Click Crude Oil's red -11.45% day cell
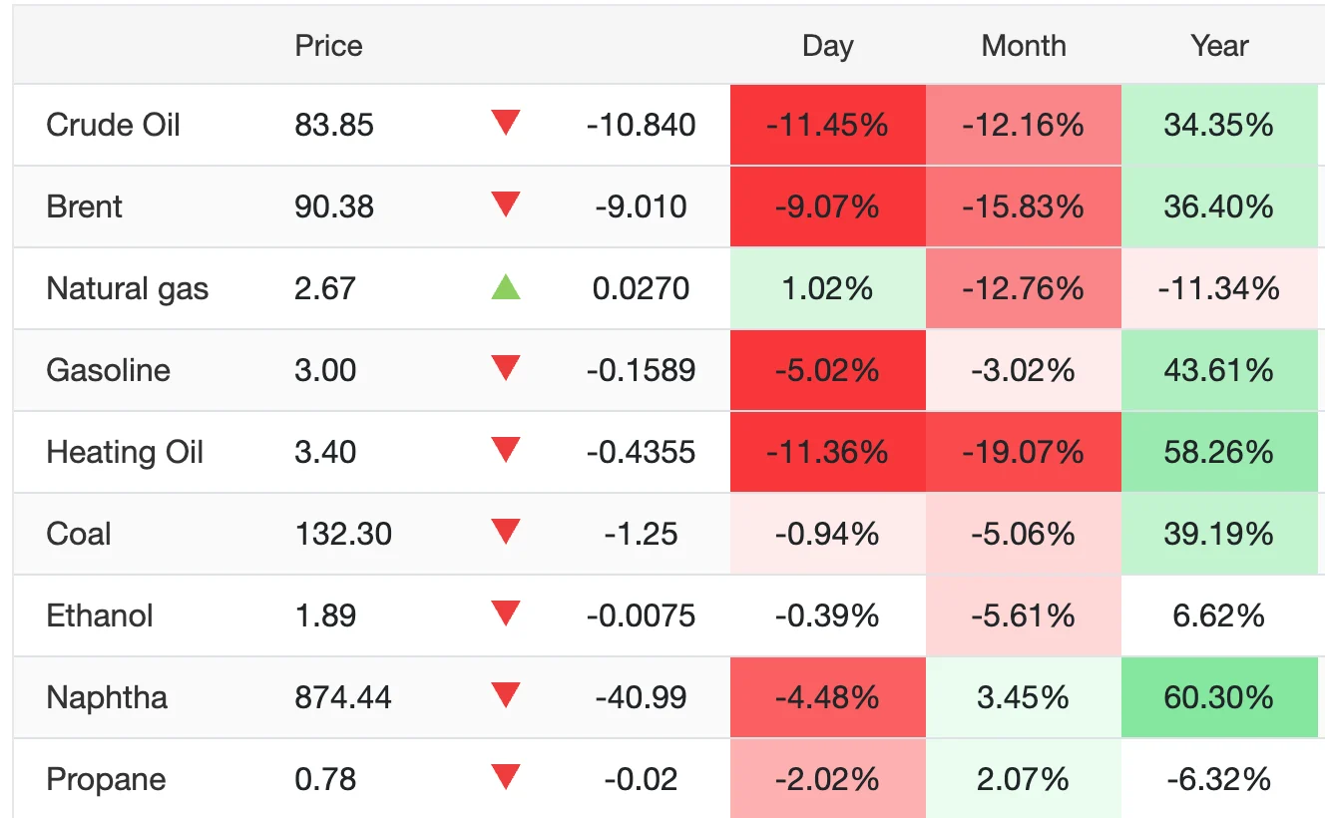The width and height of the screenshot is (1325, 818). pos(827,125)
